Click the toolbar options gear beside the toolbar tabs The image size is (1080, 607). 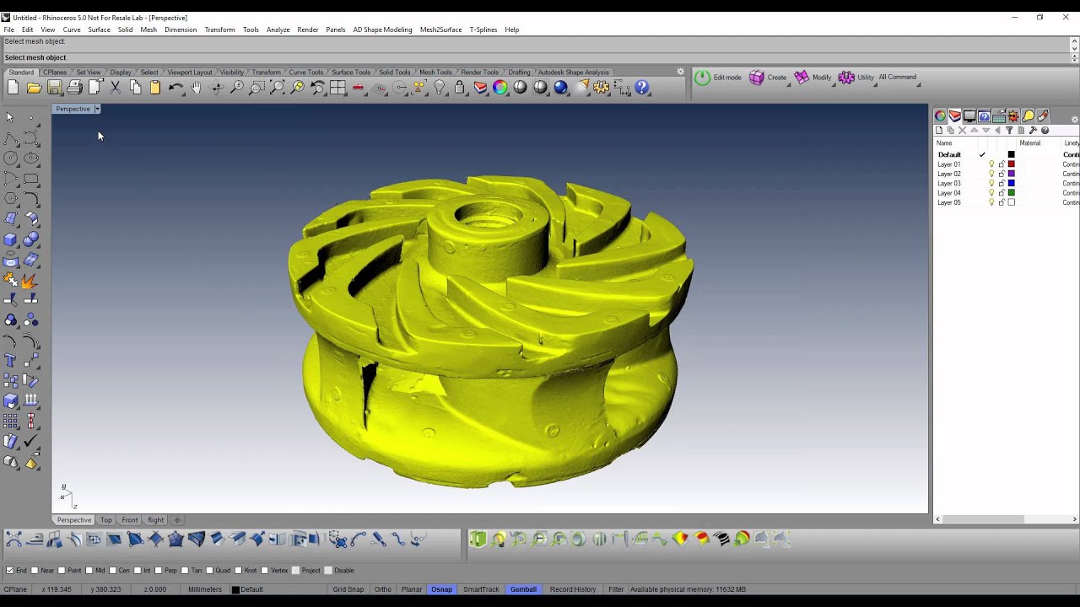pos(681,72)
